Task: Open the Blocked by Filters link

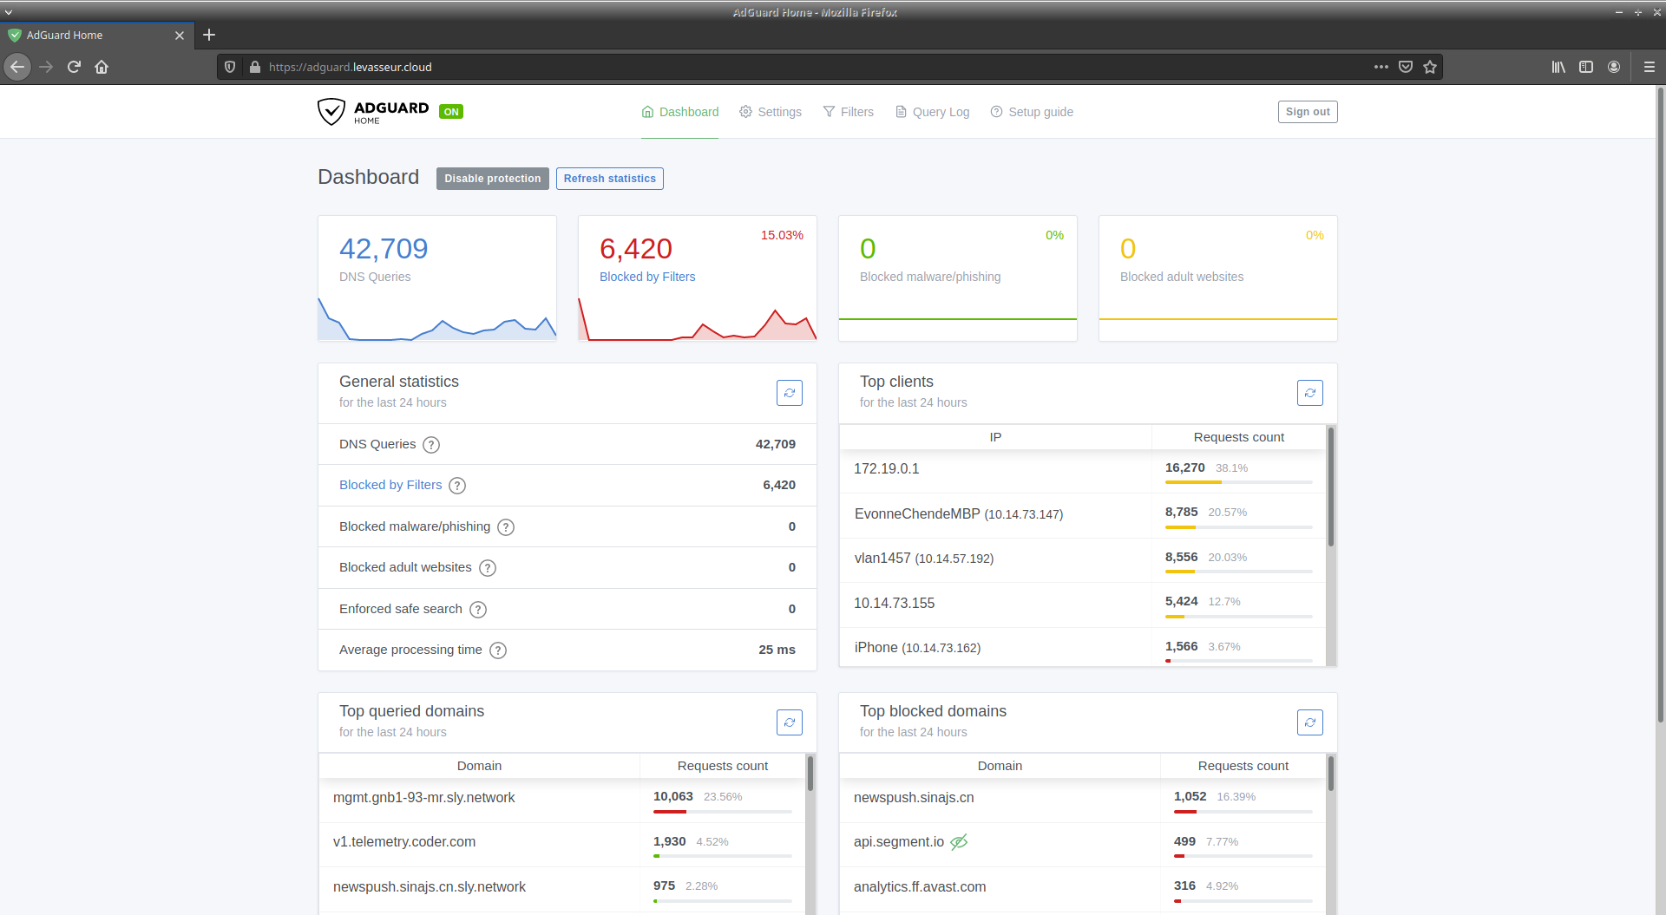Action: (x=390, y=485)
